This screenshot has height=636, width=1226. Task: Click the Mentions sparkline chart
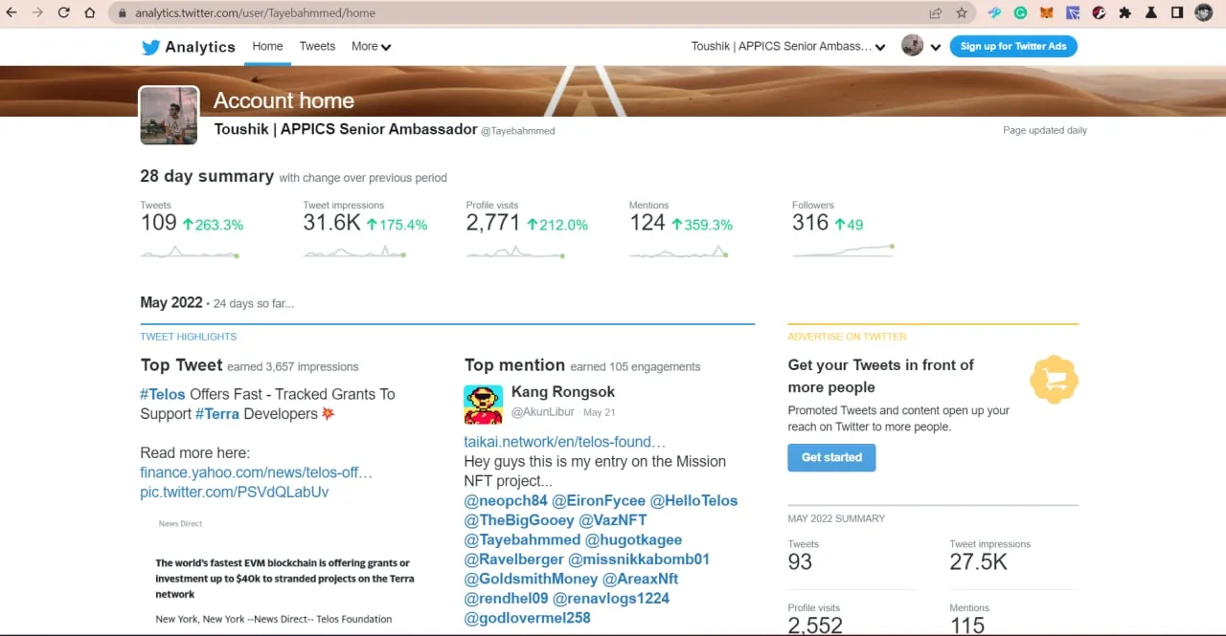click(678, 252)
